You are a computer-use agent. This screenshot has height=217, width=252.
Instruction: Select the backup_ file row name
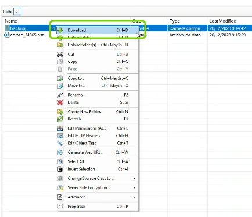tap(18, 28)
